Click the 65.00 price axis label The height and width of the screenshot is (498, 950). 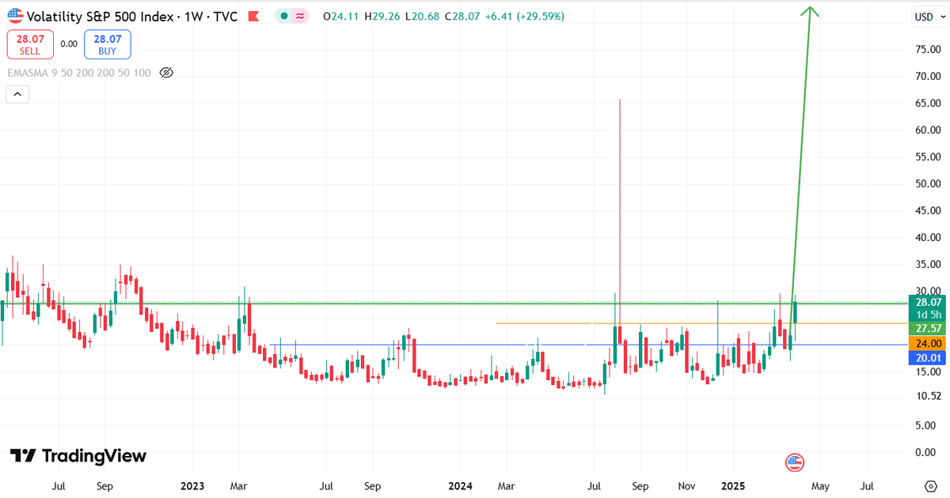pos(928,103)
